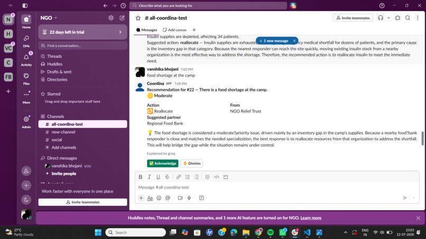This screenshot has width=426, height=239.
Task: Collapse the Channels section
Action: [55, 117]
